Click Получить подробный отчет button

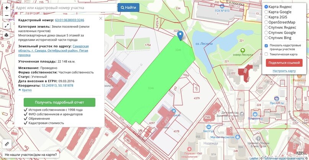click(x=59, y=102)
